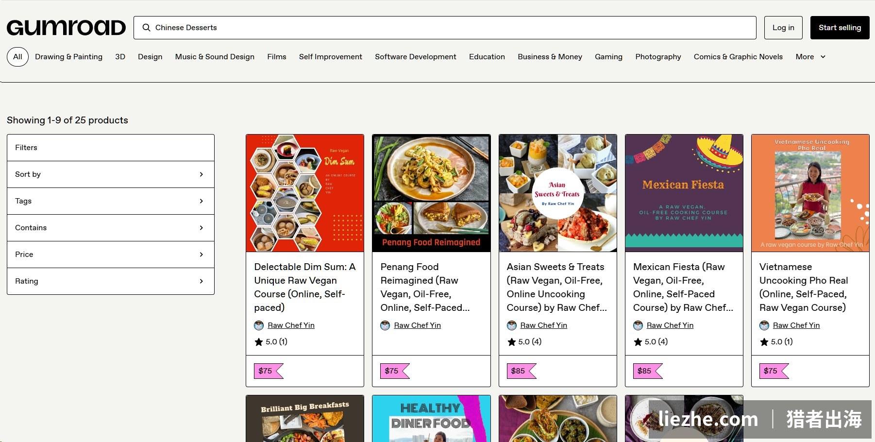Expand the Rating filter
Image resolution: width=875 pixels, height=442 pixels.
click(111, 281)
